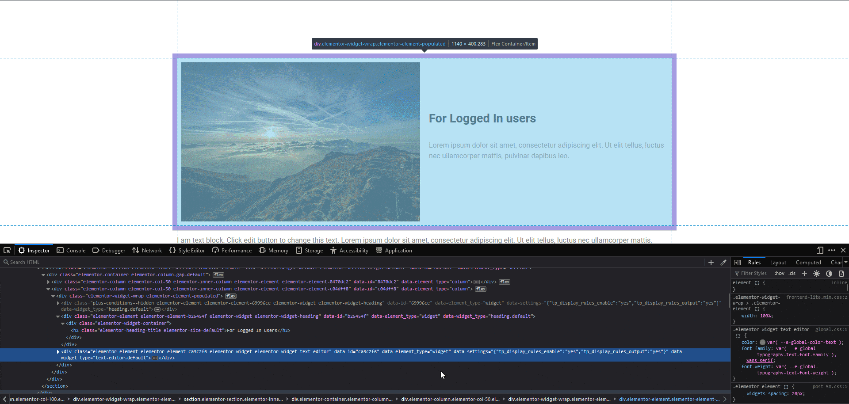Toggle dark color scheme simulation
This screenshot has width=849, height=404.
829,274
